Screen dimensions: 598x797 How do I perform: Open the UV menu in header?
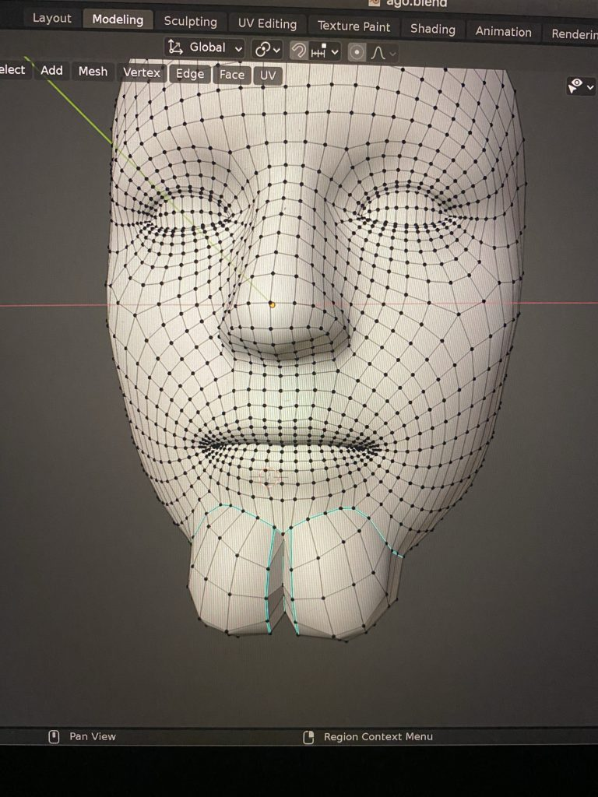pyautogui.click(x=268, y=76)
